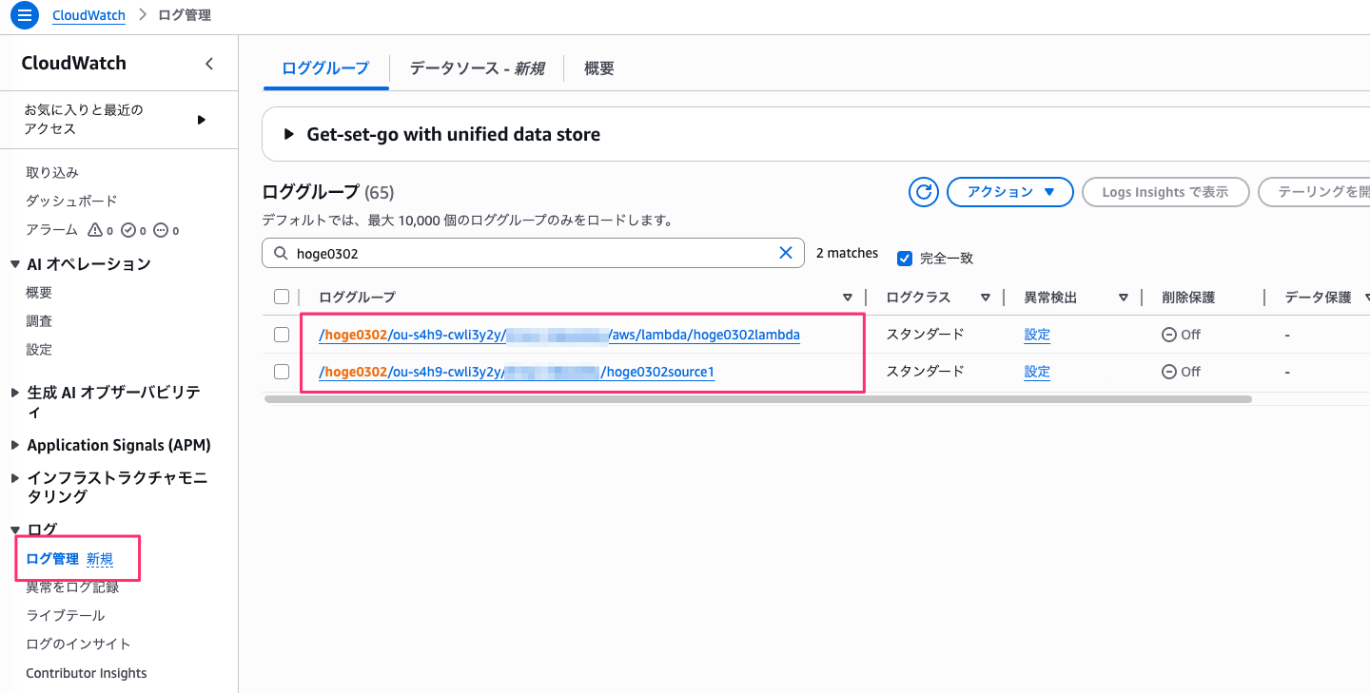Collapse the CloudWatch sidebar with the chevron icon
This screenshot has height=693, width=1370.
pos(208,63)
